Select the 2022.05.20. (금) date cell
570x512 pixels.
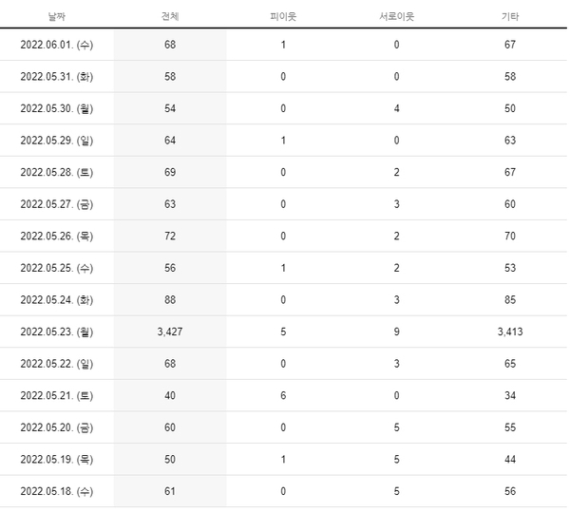(57, 427)
